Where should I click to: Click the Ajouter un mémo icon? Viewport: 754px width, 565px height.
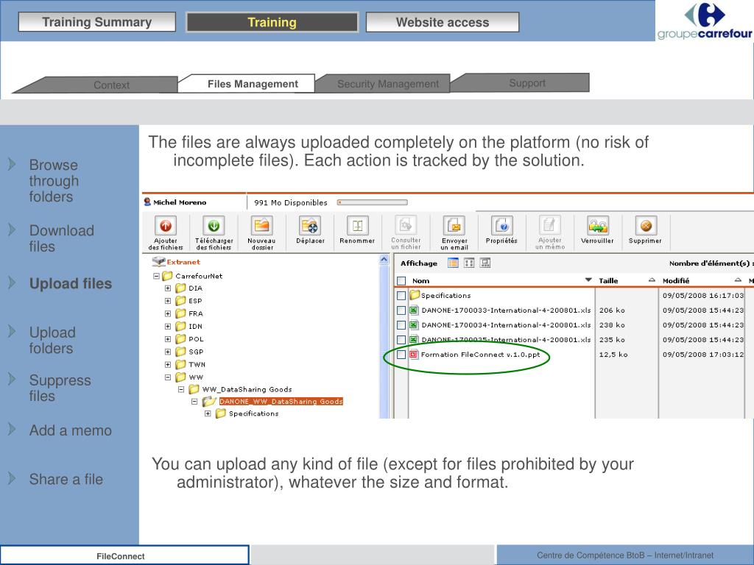(549, 225)
